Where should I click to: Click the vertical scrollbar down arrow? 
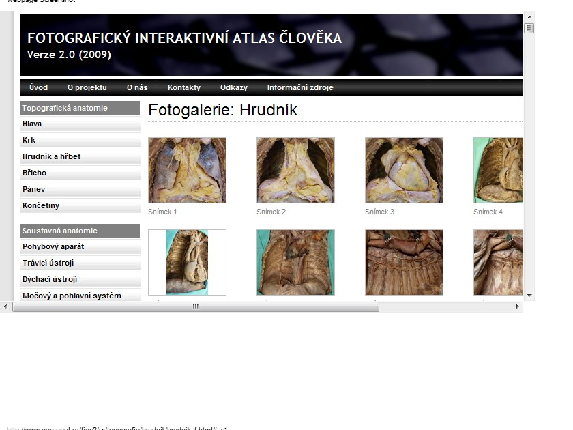point(529,295)
